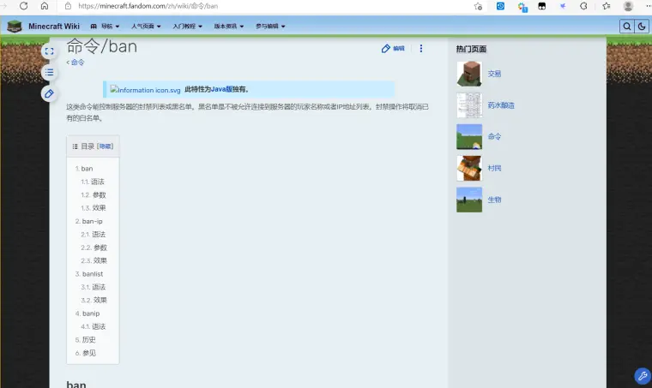Jump to contents entry 3.1 语法

(x=94, y=287)
